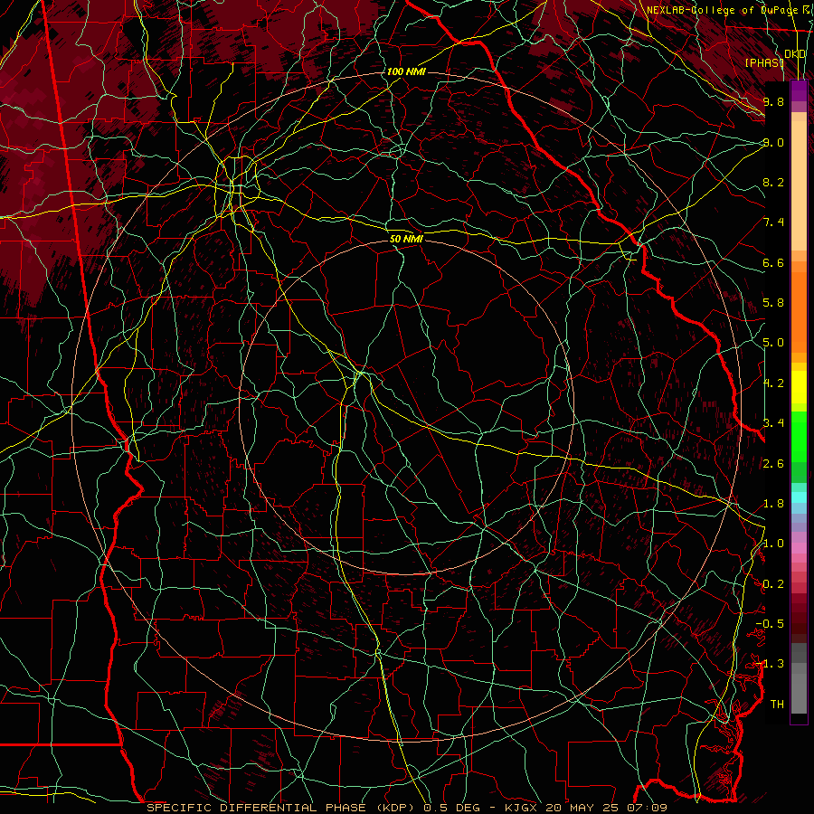Viewport: 814px width, 814px height.
Task: Click the '1.0' color scale value
Action: pos(773,544)
